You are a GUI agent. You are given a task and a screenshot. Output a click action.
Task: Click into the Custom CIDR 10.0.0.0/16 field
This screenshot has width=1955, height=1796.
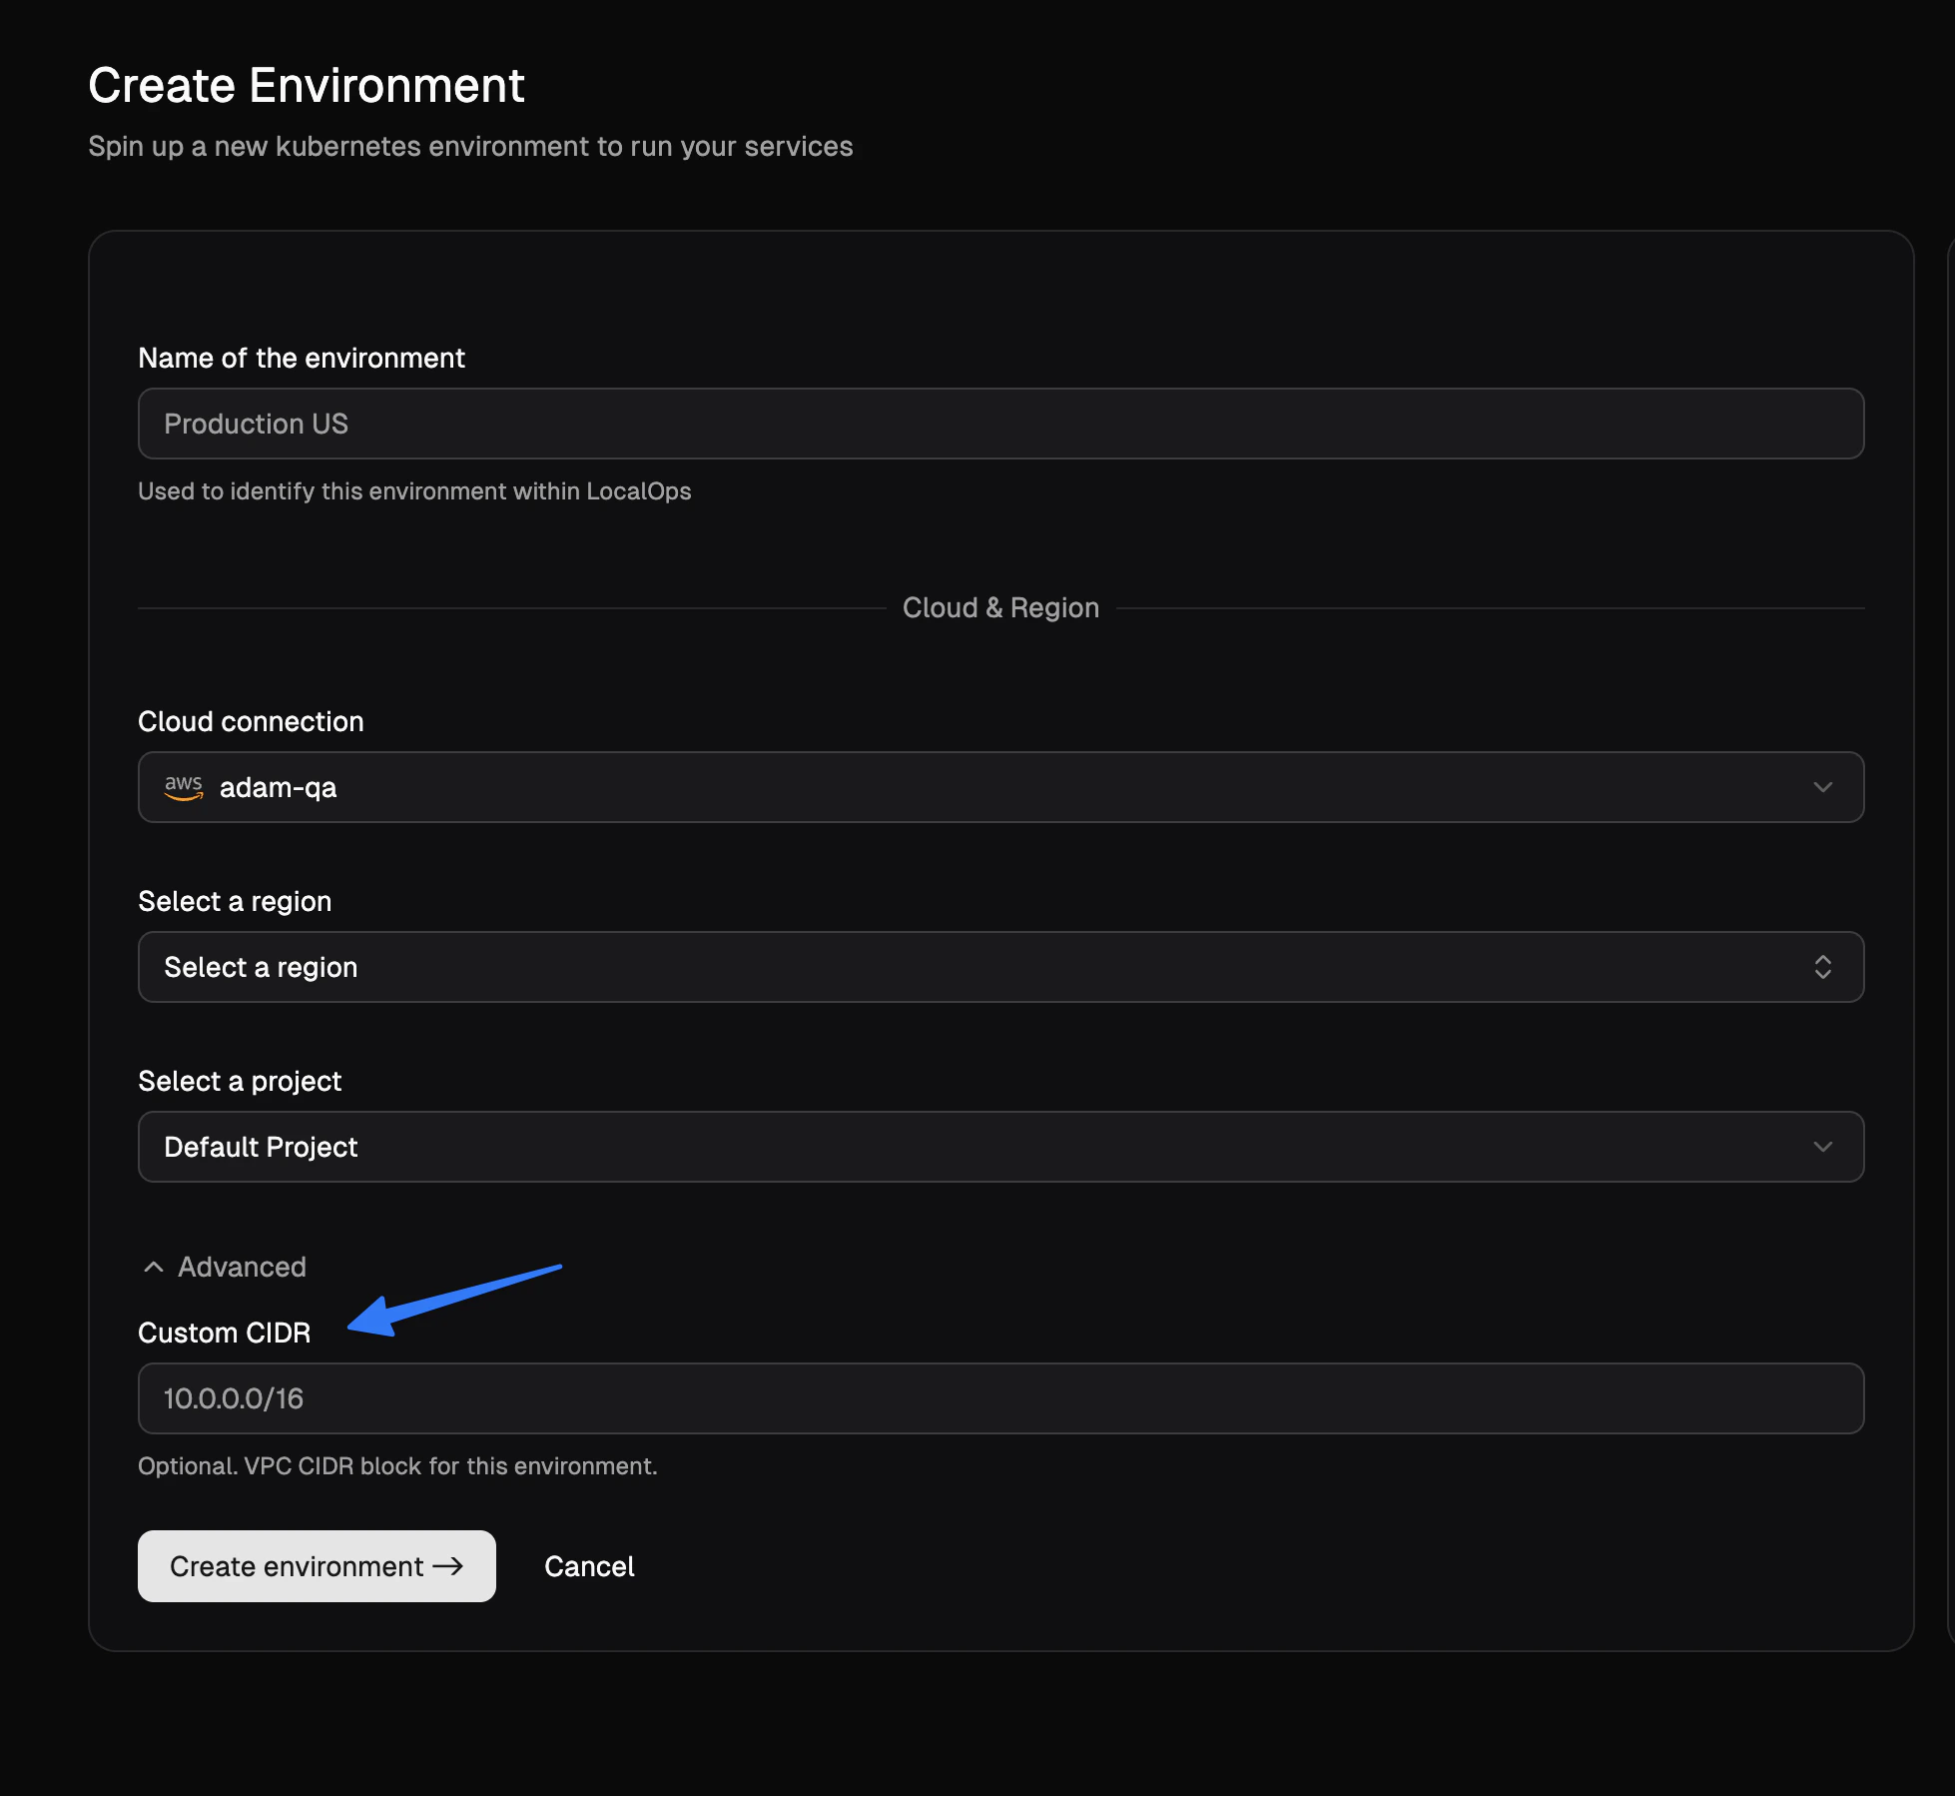coord(998,1398)
